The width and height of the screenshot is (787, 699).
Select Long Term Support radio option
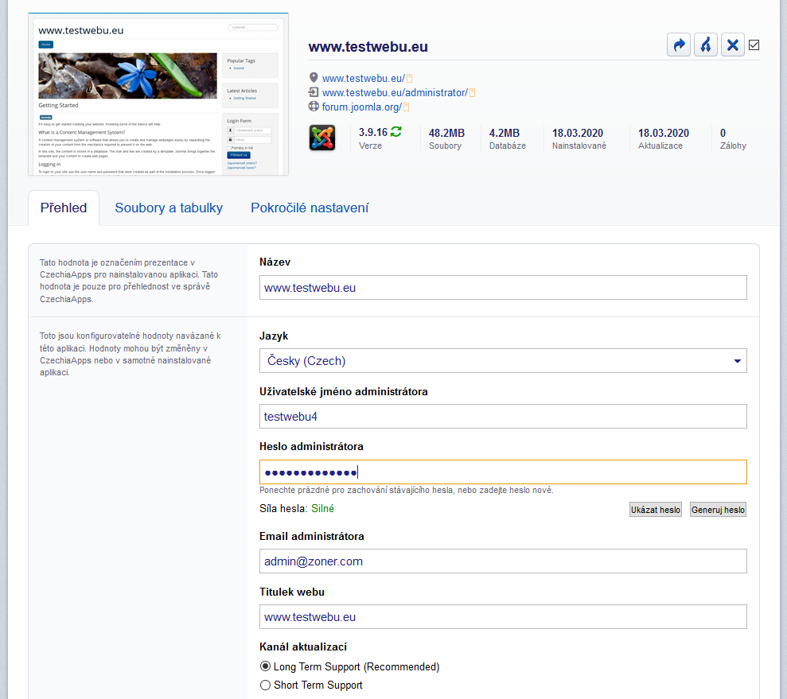click(x=266, y=666)
